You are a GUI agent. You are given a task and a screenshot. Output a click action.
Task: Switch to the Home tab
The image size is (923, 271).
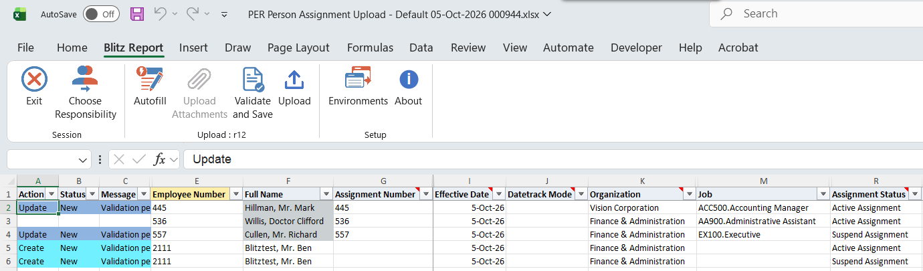click(x=72, y=48)
